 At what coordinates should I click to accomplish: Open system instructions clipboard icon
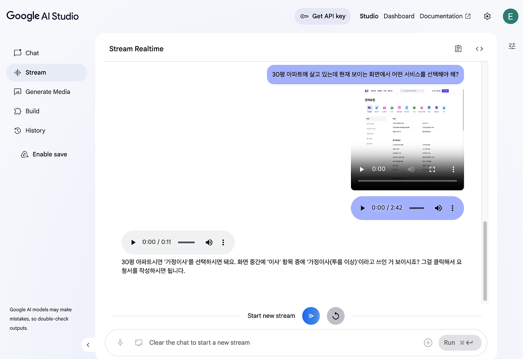458,49
